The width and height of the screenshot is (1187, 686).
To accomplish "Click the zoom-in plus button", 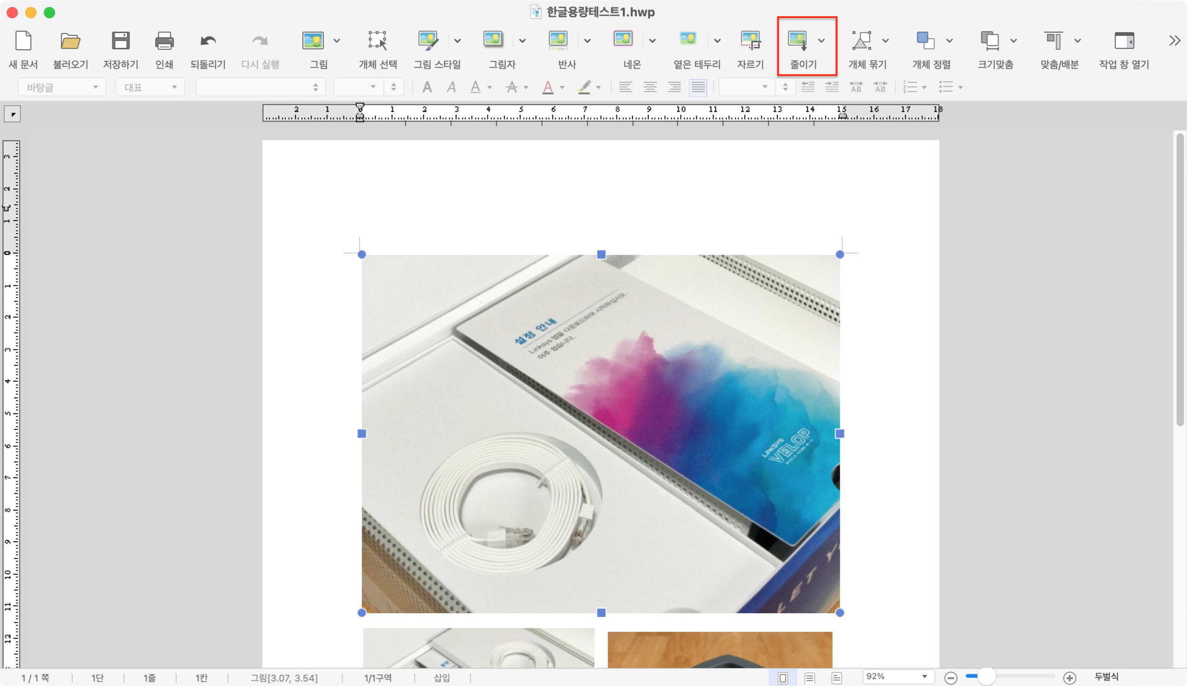I will coord(1069,678).
